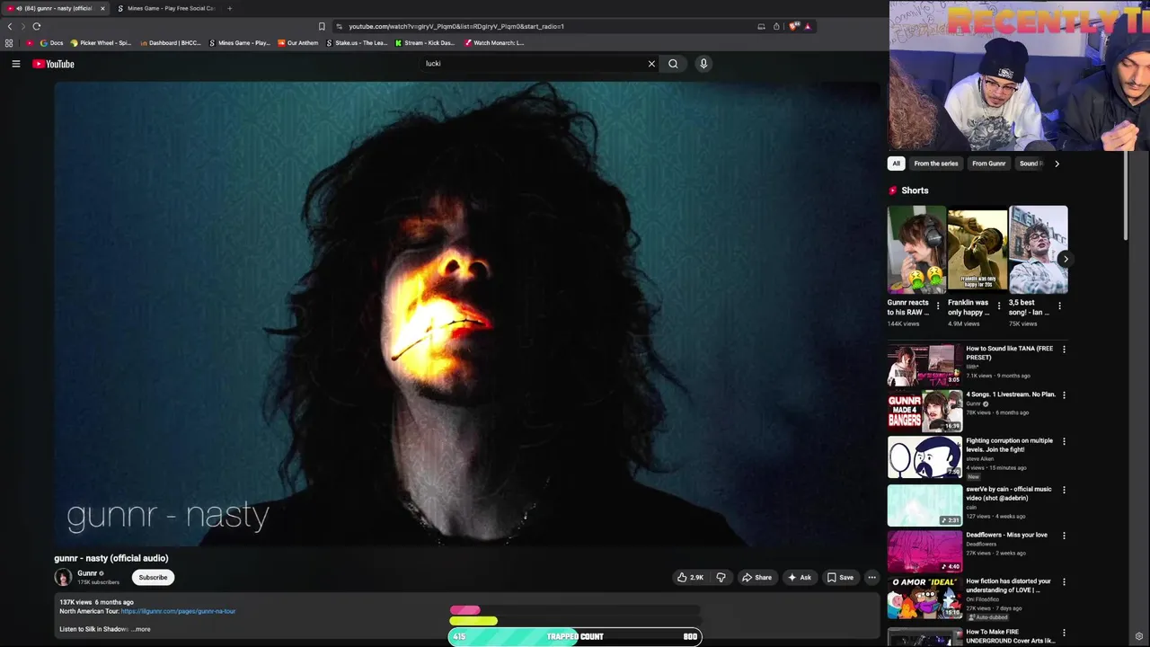Click the address bar URL
Viewport: 1150px width, 647px height.
coord(456,26)
